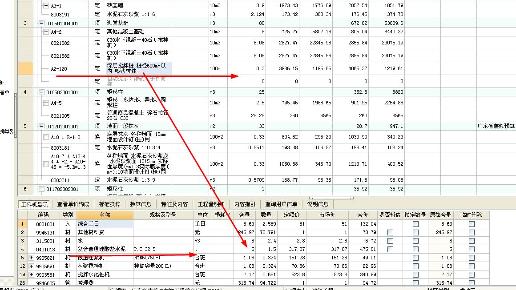516x290 pixels.
Task: Click quantity 0.3 in the A2-120 row
Action: (x=247, y=68)
